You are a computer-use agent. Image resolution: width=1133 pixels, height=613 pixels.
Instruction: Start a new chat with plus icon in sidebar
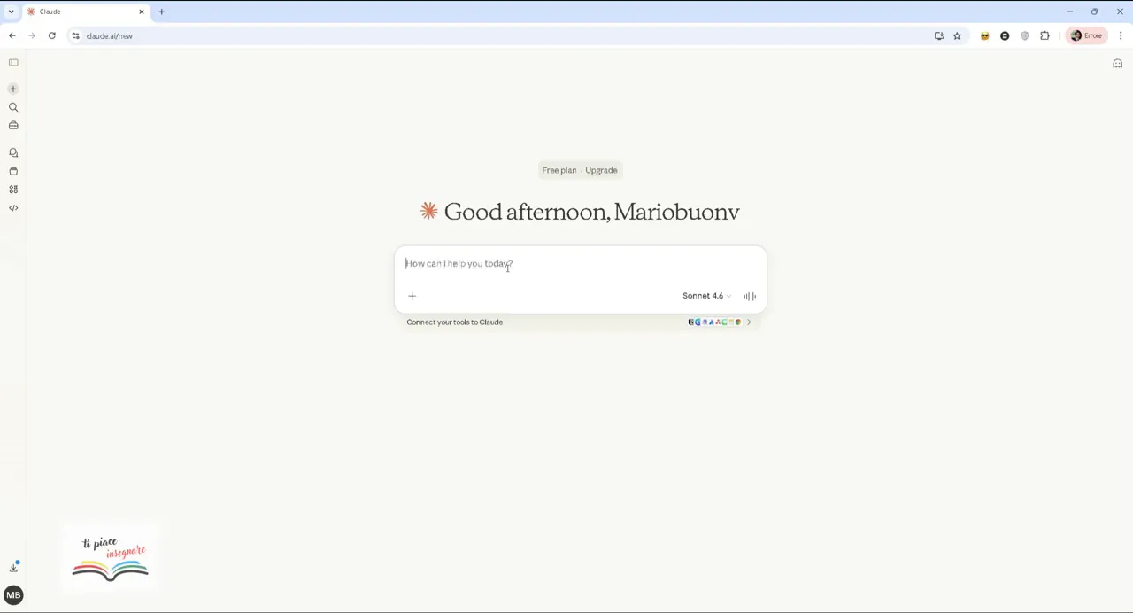(13, 89)
